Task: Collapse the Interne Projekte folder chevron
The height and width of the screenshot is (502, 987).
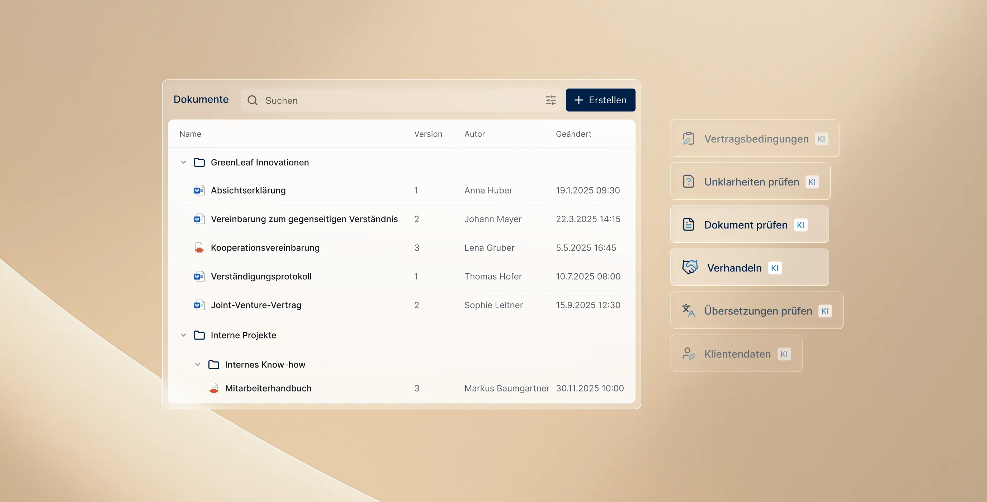Action: coord(183,335)
